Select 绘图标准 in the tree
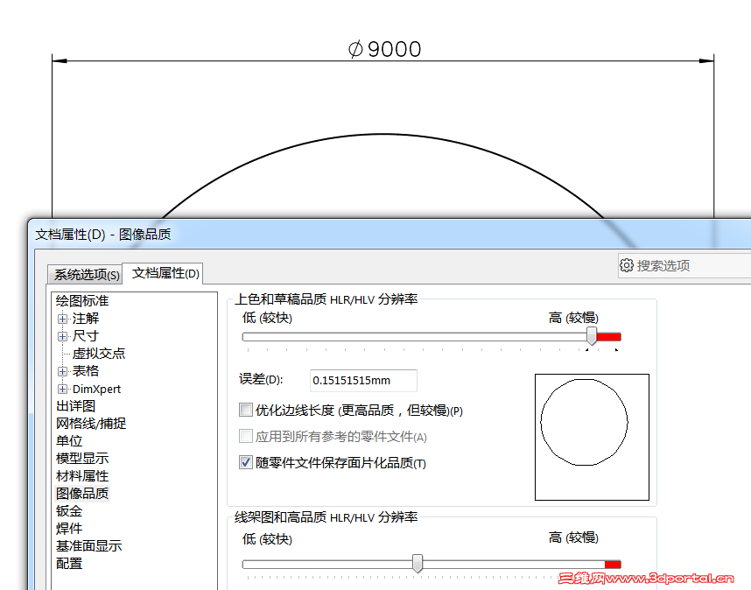The image size is (751, 590). coord(82,301)
